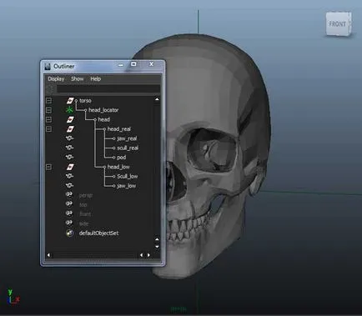This screenshot has height=316, width=362.
Task: Select jaw_low mesh
Action: point(127,186)
